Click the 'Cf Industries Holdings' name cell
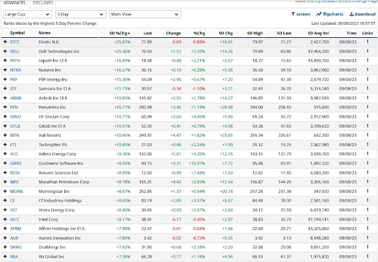 pyautogui.click(x=60, y=200)
